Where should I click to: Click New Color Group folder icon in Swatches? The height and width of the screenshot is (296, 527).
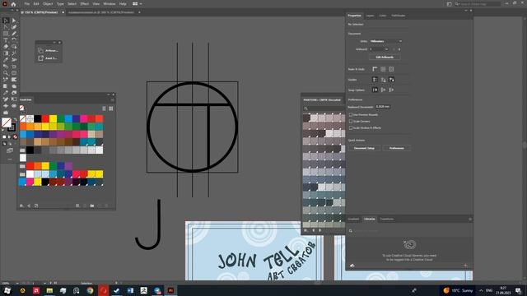[x=92, y=206]
